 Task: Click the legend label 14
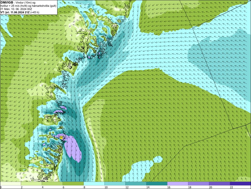coord(148,187)
